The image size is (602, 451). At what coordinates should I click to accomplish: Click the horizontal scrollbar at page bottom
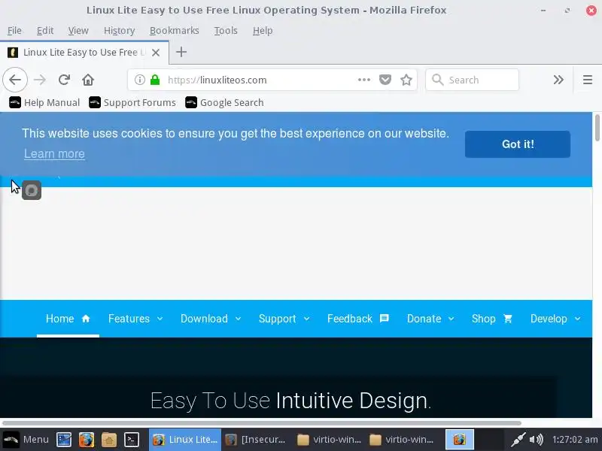pos(261,423)
